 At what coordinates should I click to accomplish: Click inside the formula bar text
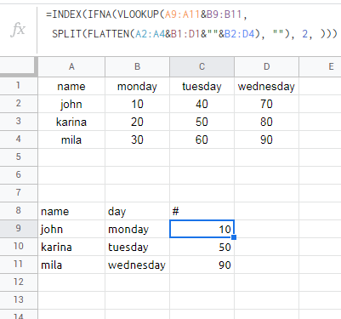click(191, 24)
